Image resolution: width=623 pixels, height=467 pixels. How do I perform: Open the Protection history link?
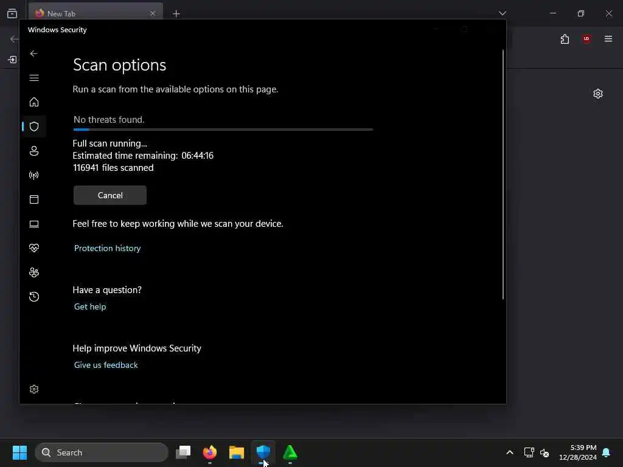[107, 248]
